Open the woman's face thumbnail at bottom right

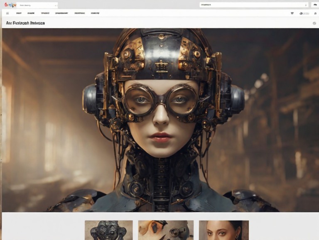coord(223,230)
